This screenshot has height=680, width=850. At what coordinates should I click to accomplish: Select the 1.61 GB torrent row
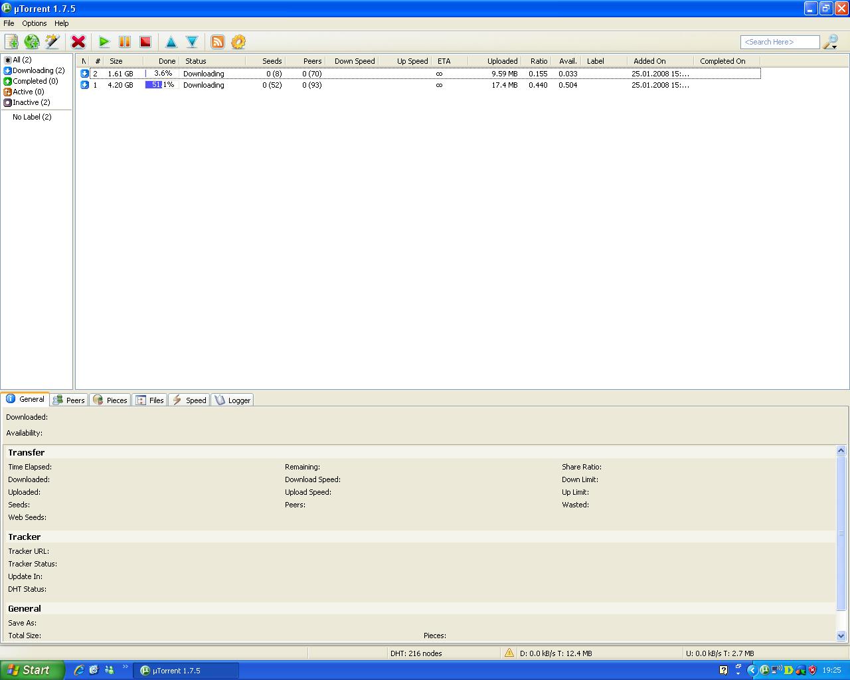point(420,74)
